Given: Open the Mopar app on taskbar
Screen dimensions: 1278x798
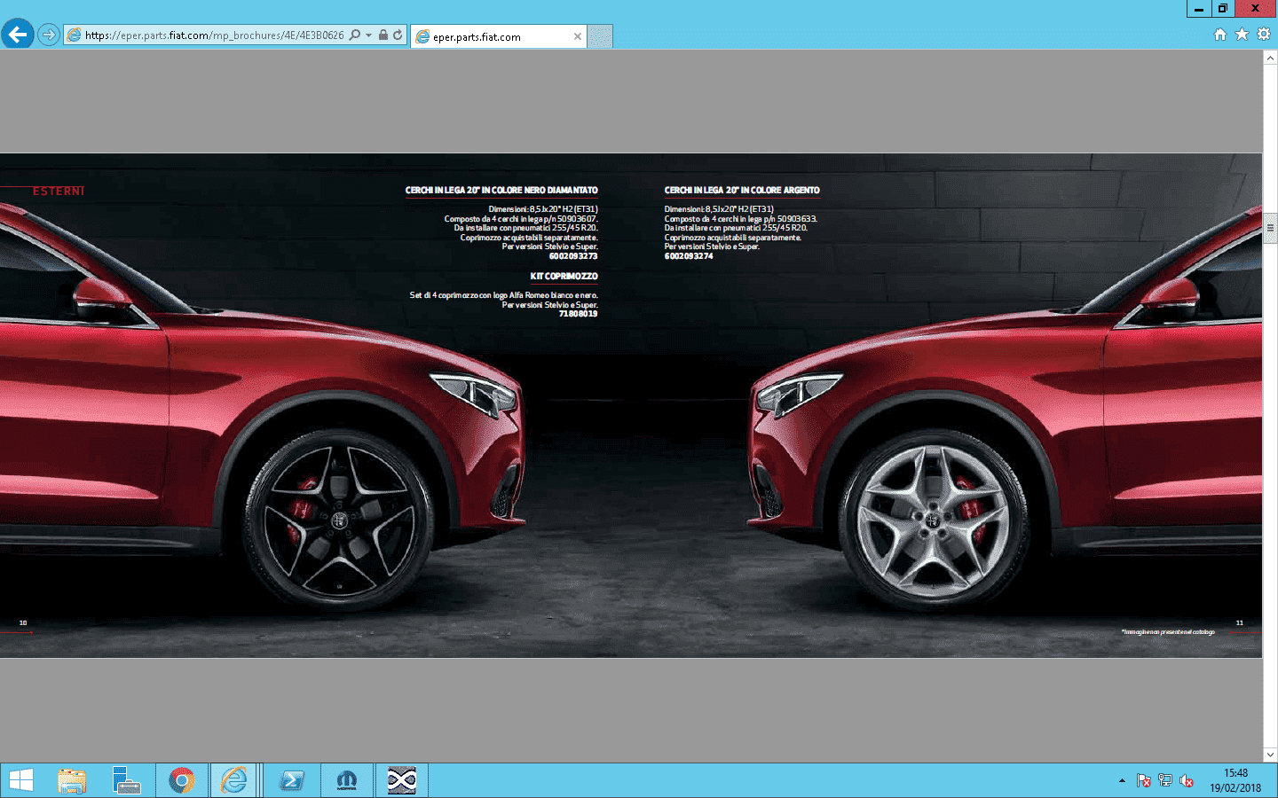Looking at the screenshot, I should [x=347, y=780].
